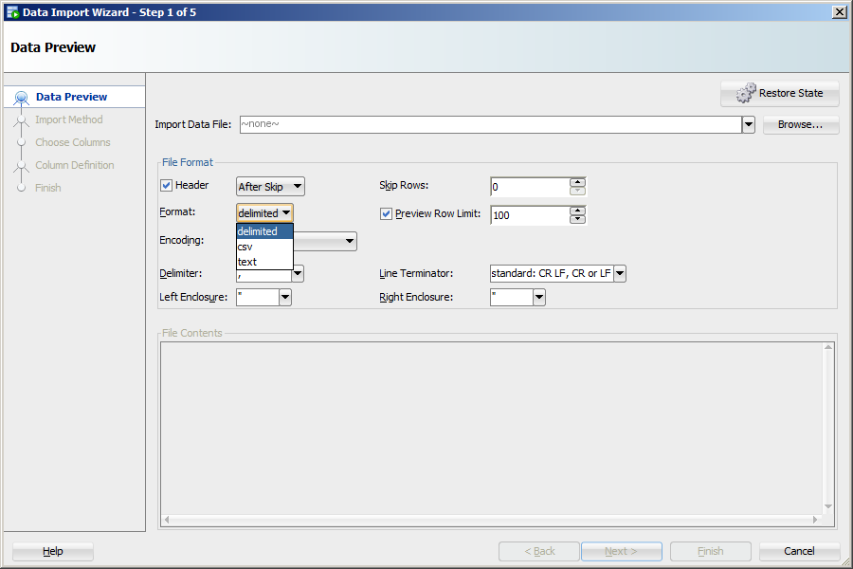Select text option in Format list
Image resolution: width=853 pixels, height=569 pixels.
coord(265,262)
